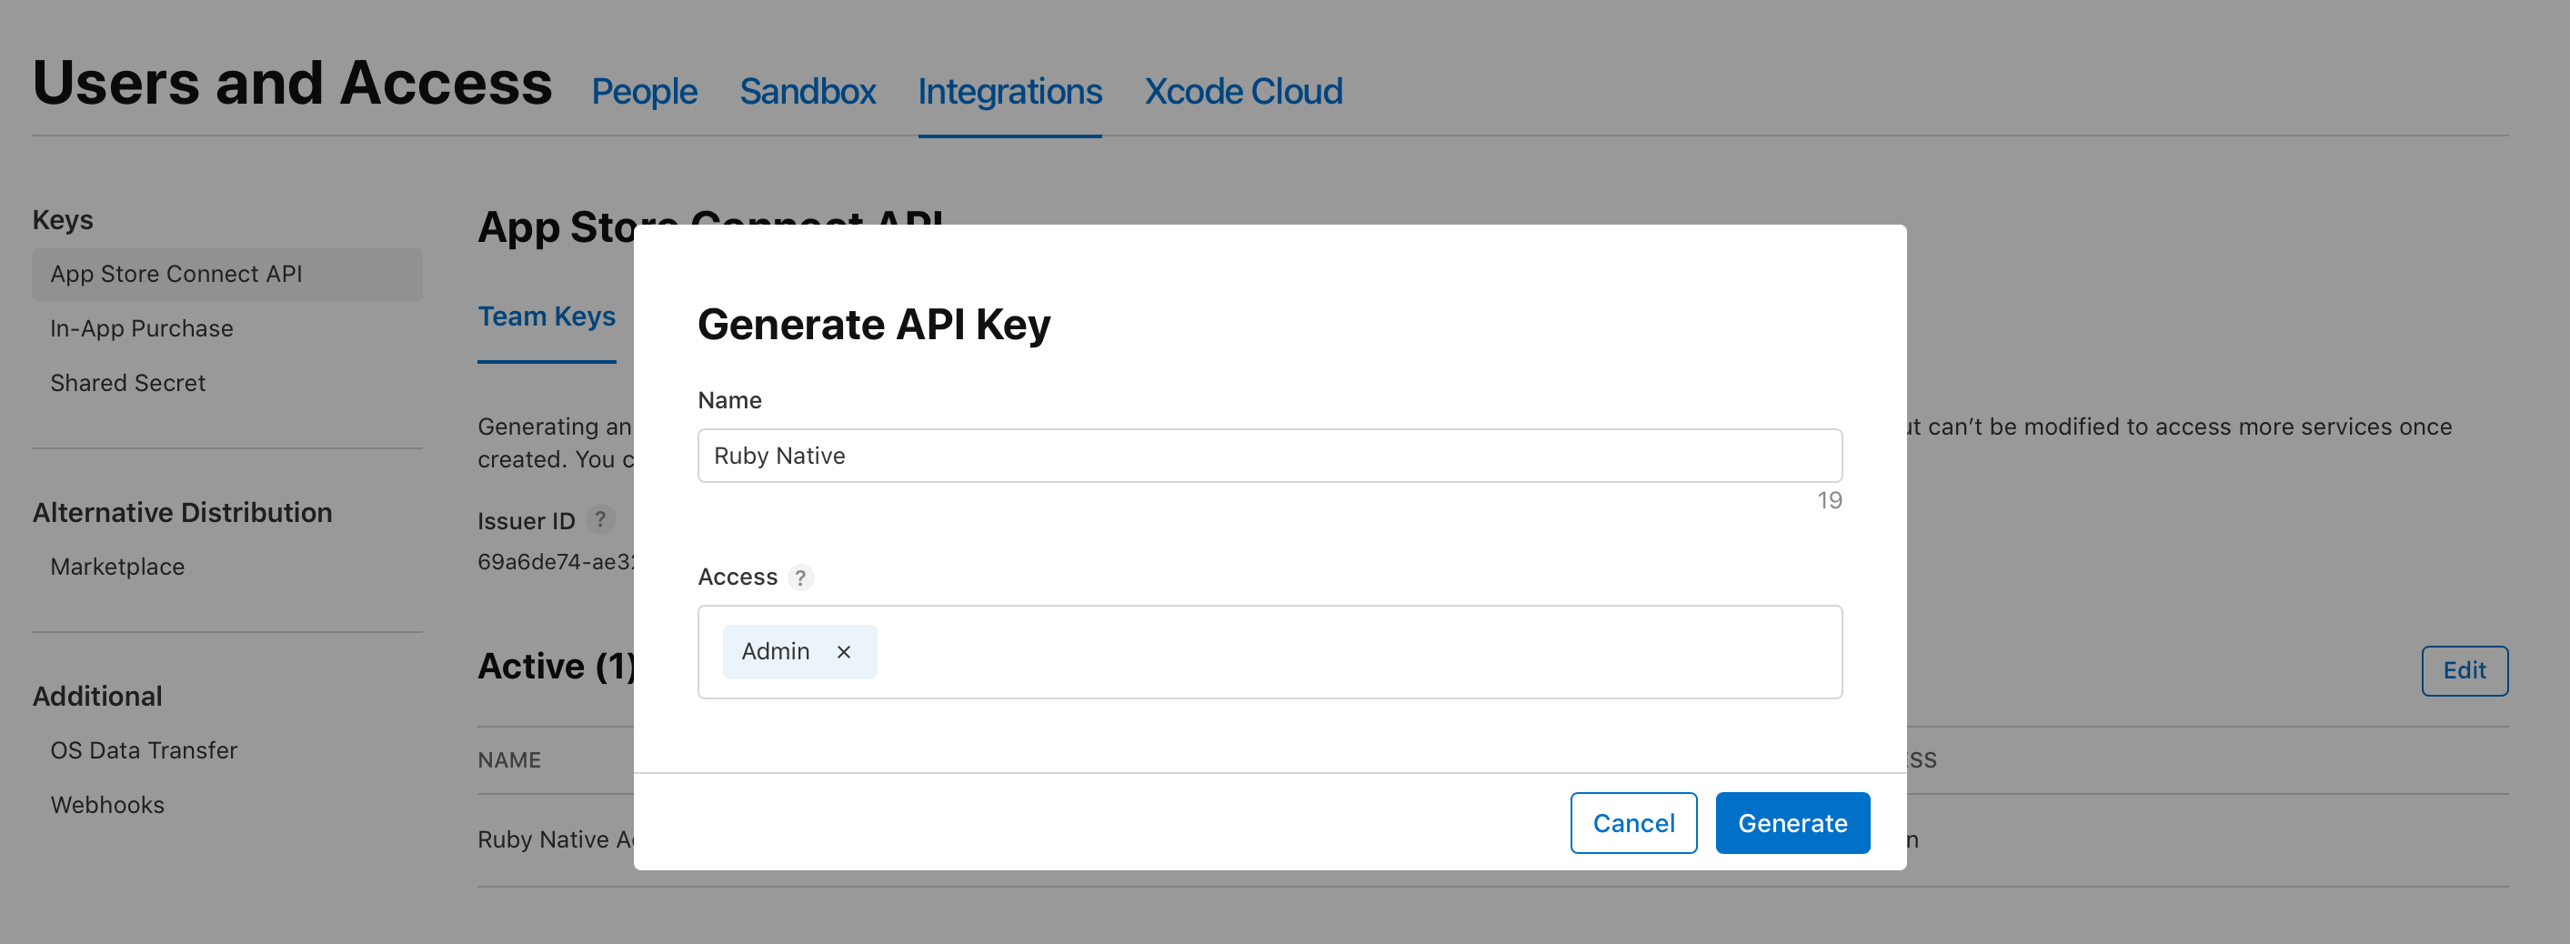
Task: Switch to the Sandbox tab
Action: point(808,91)
